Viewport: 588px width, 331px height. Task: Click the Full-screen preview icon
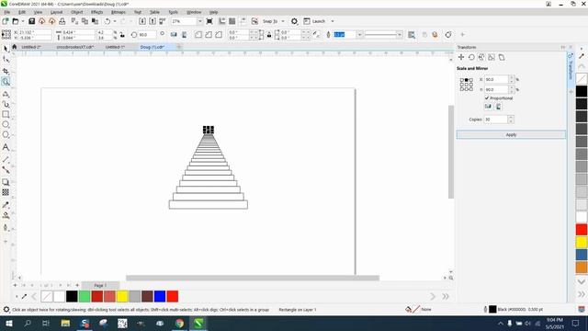(209, 21)
